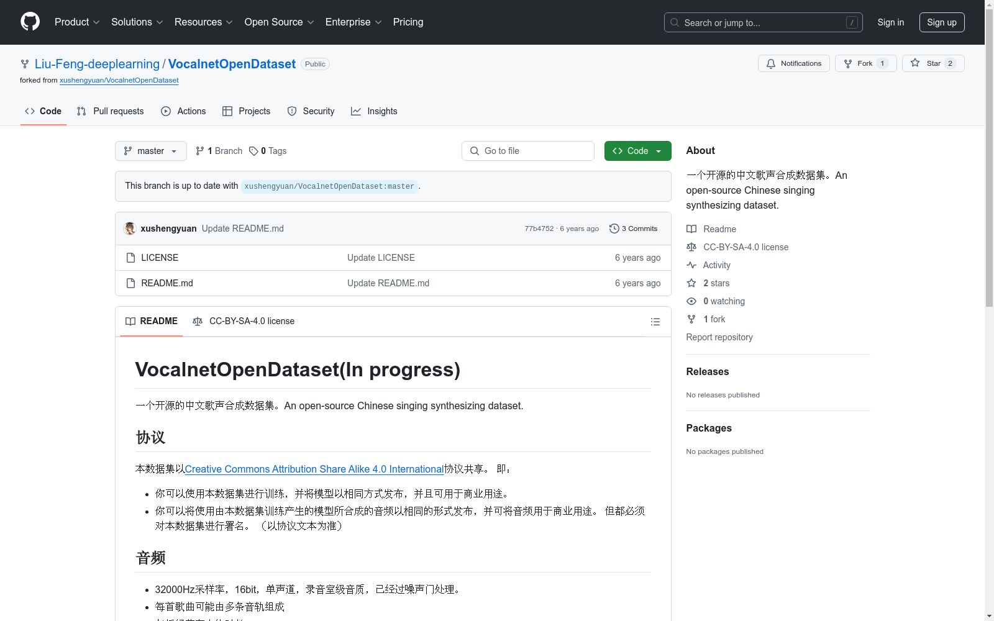Open the VocalnetOpenDataset repository link
The height and width of the screenshot is (621, 994).
(x=232, y=64)
